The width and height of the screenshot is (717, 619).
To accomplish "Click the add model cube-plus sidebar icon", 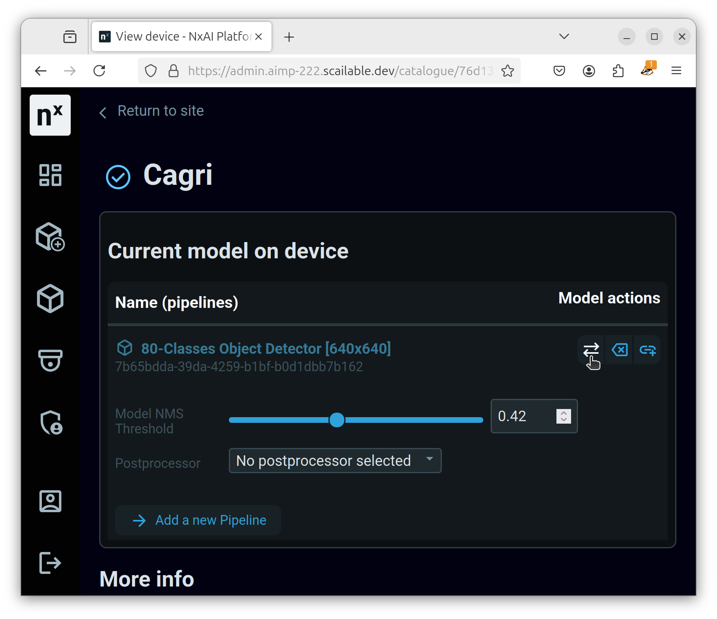I will pos(50,237).
